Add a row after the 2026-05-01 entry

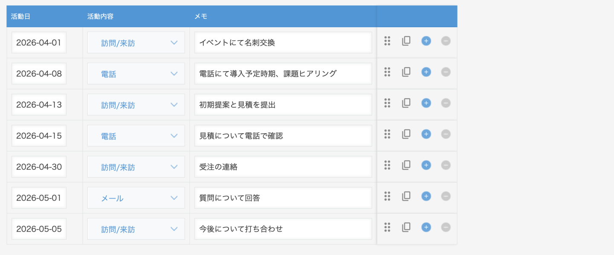pyautogui.click(x=426, y=196)
